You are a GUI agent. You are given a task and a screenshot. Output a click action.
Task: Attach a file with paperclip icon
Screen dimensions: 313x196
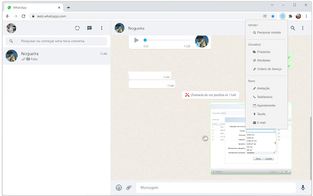129,188
